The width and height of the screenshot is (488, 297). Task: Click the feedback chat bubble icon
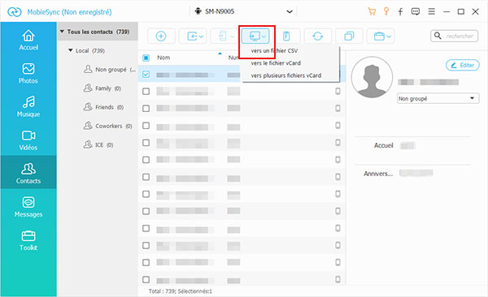416,12
